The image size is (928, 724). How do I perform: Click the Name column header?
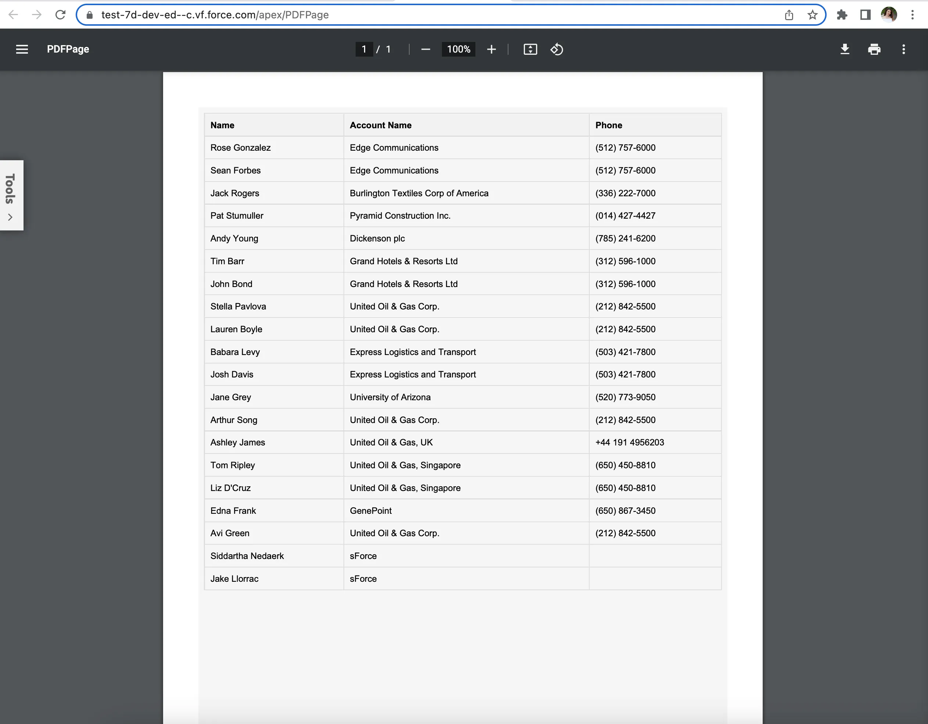[274, 125]
